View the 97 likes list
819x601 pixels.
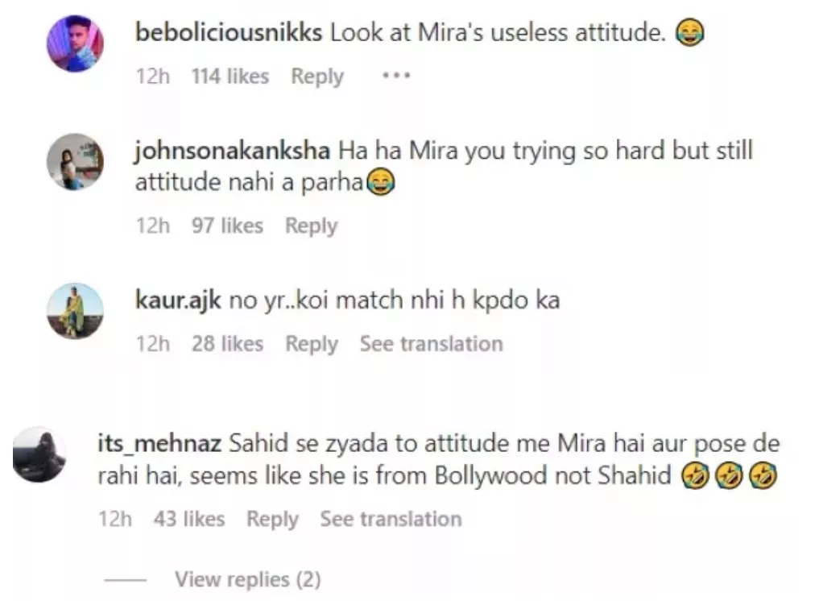click(226, 226)
